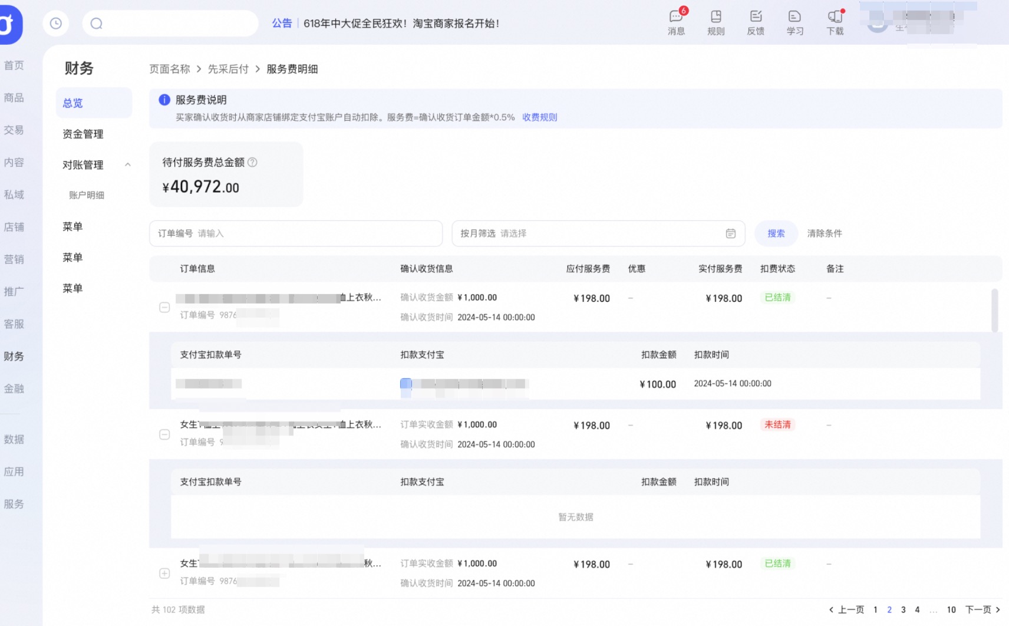The width and height of the screenshot is (1009, 626).
Task: Go to page 4
Action: pos(917,609)
